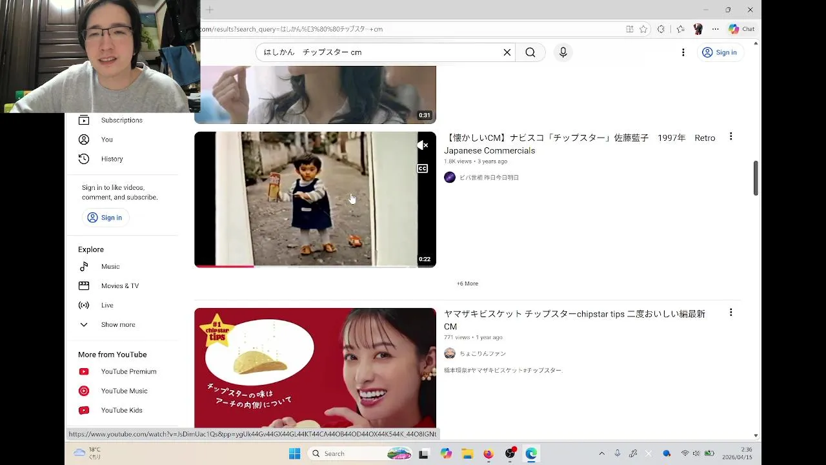This screenshot has height=465, width=826.
Task: Open the top partially visible 0:31 video thumbnail
Action: coord(315,94)
